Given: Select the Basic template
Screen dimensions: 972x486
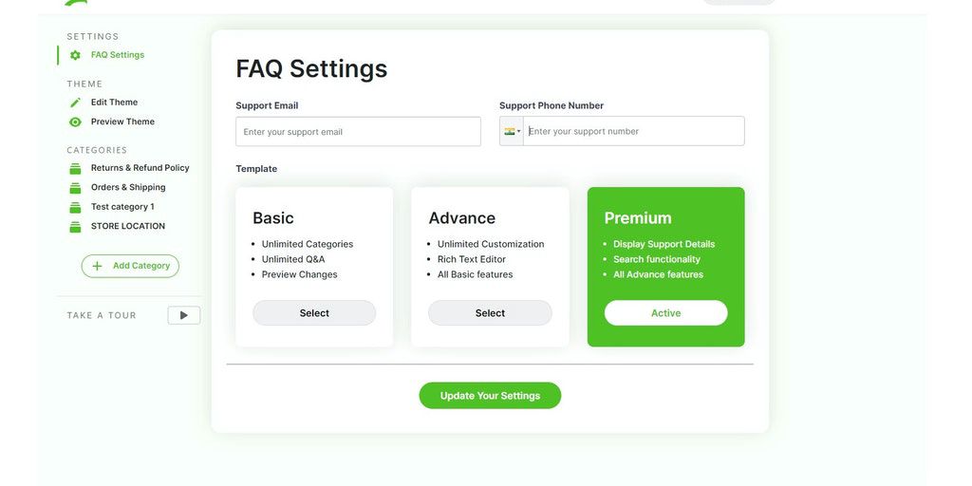Looking at the screenshot, I should [314, 313].
